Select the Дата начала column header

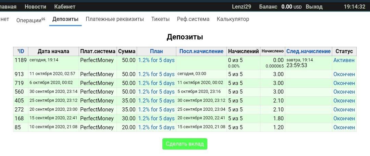(x=53, y=51)
